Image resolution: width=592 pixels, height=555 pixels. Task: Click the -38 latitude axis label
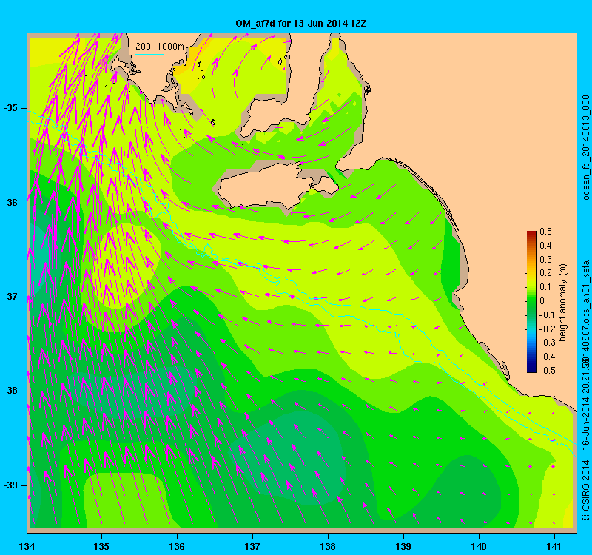click(10, 391)
